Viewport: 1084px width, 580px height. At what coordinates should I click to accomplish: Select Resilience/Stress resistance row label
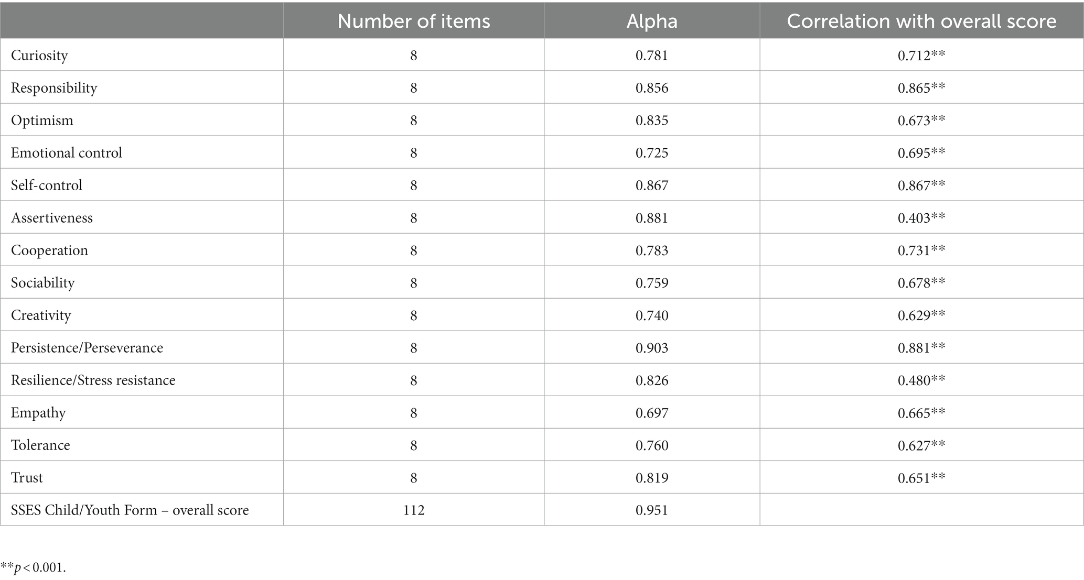click(93, 380)
